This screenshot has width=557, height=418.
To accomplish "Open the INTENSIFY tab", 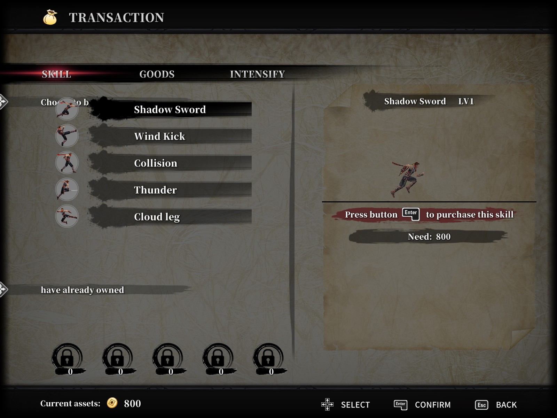I will click(x=257, y=74).
